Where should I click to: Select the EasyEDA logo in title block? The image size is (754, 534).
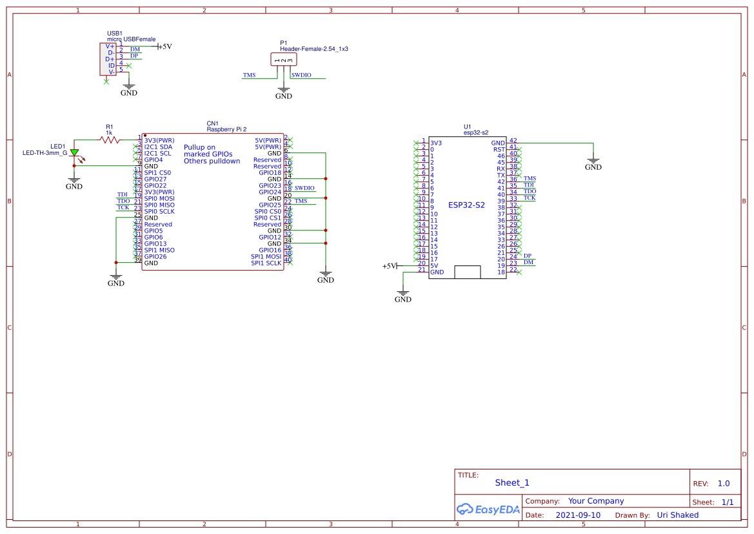point(488,509)
